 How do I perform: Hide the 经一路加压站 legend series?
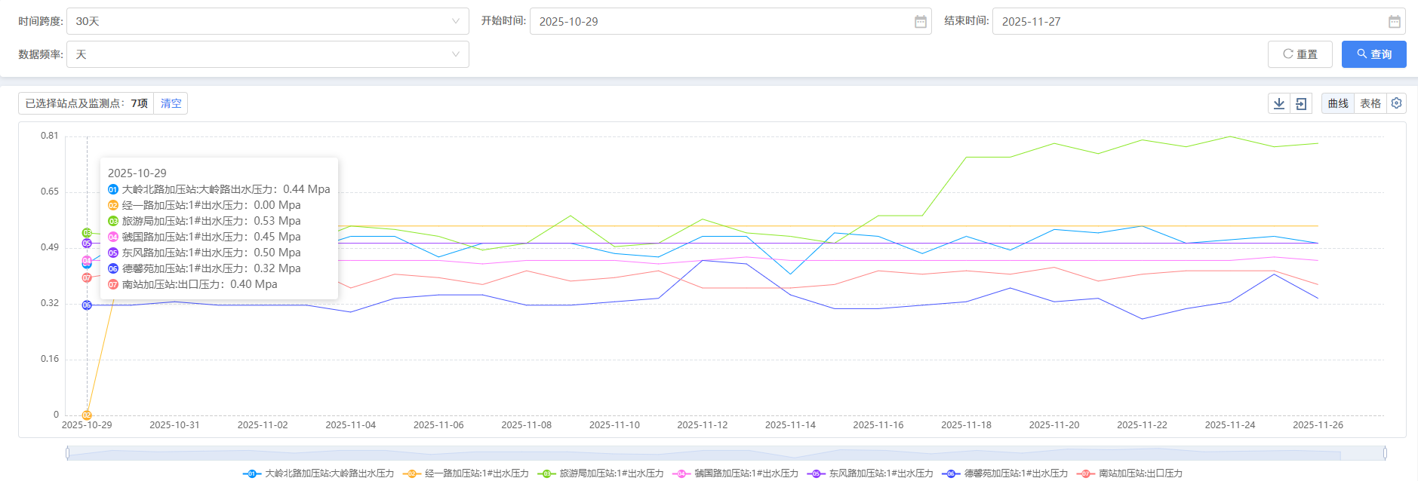466,473
